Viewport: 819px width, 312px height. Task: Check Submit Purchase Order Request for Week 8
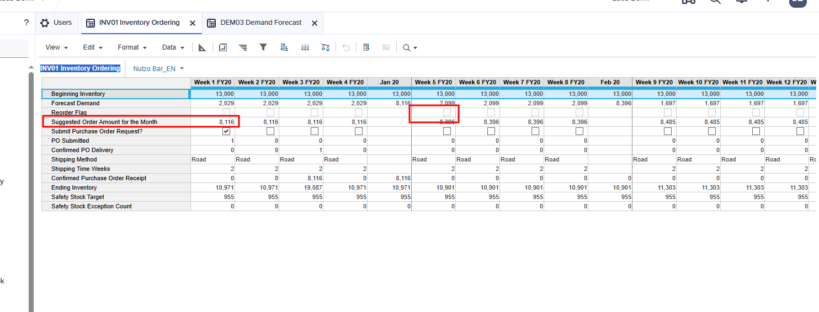(579, 131)
